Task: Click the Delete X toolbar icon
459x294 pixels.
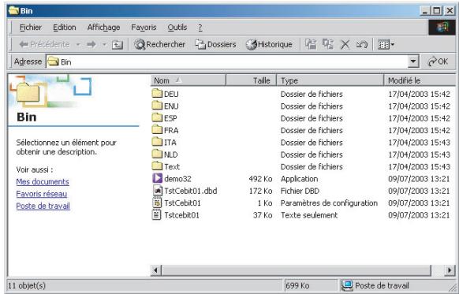Action: point(345,44)
